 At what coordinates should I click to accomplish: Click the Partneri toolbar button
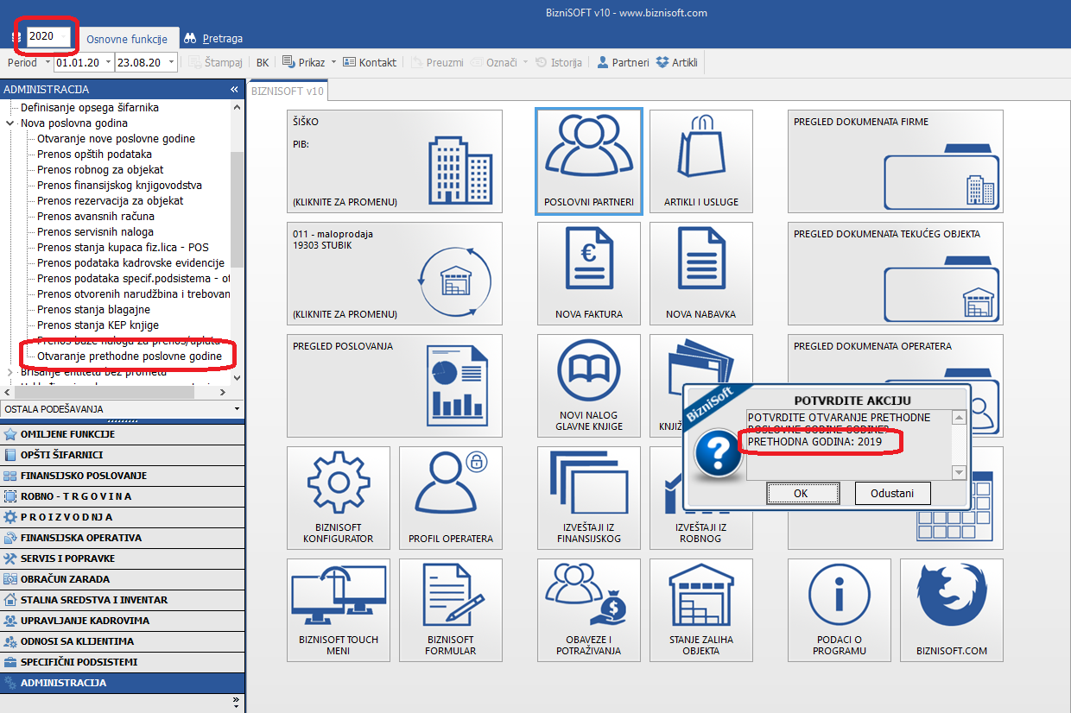(x=623, y=62)
